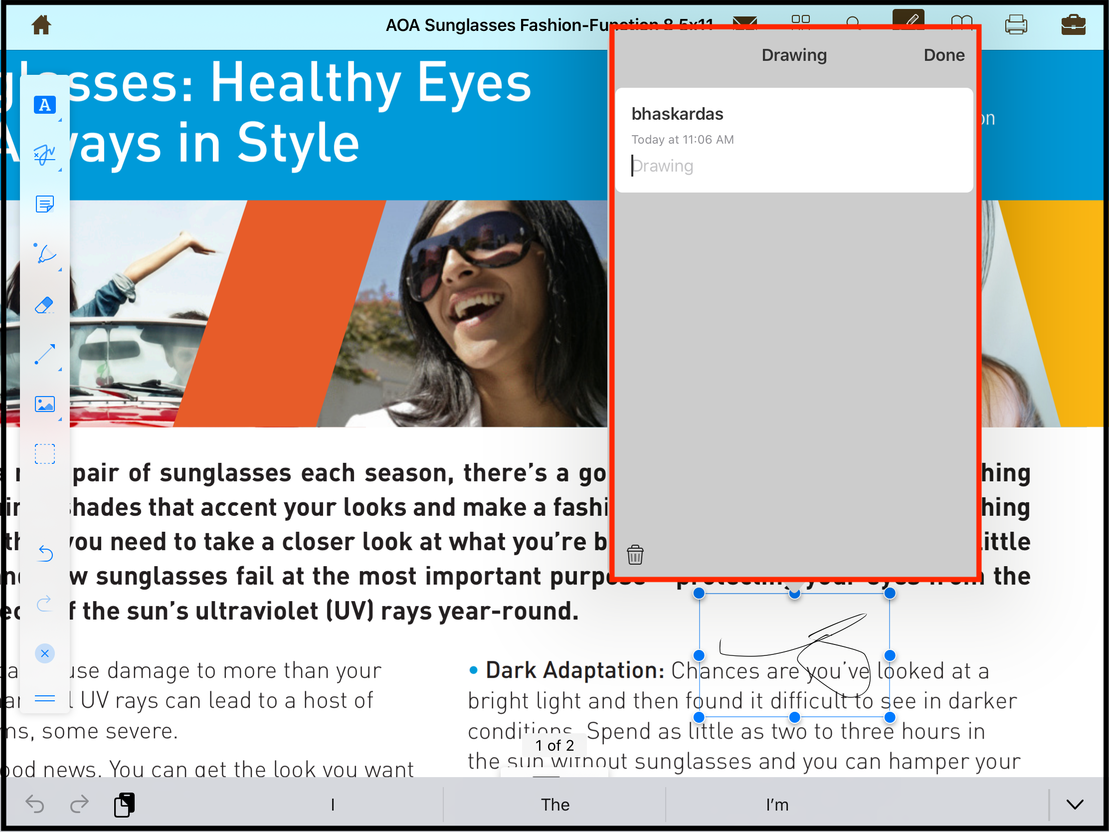Hide keyboard with chevron down

[x=1075, y=805]
